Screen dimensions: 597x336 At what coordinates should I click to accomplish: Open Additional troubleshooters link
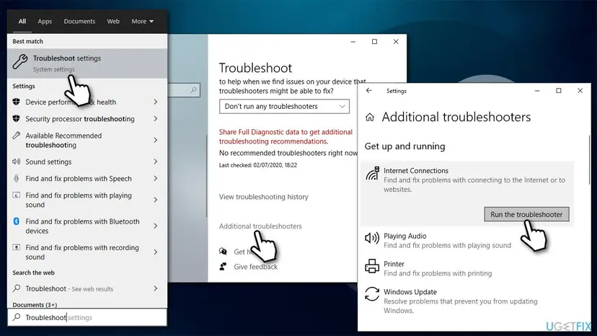[x=260, y=226]
